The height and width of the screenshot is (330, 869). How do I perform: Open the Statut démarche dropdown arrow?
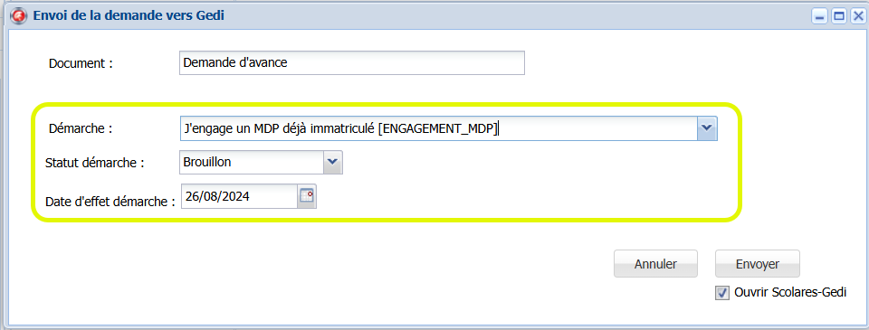tap(332, 162)
